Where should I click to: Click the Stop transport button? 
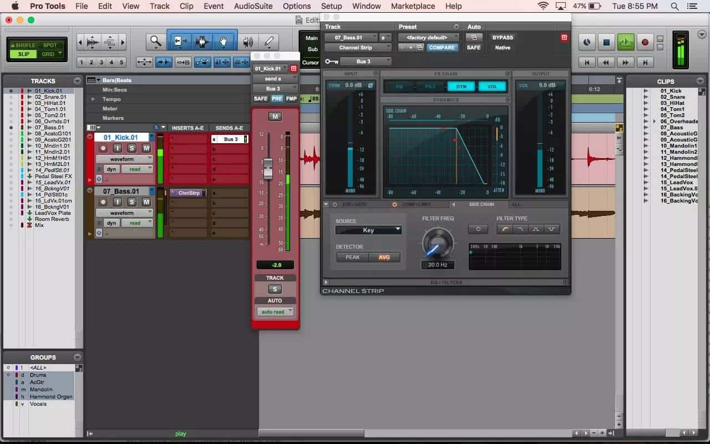pyautogui.click(x=606, y=42)
